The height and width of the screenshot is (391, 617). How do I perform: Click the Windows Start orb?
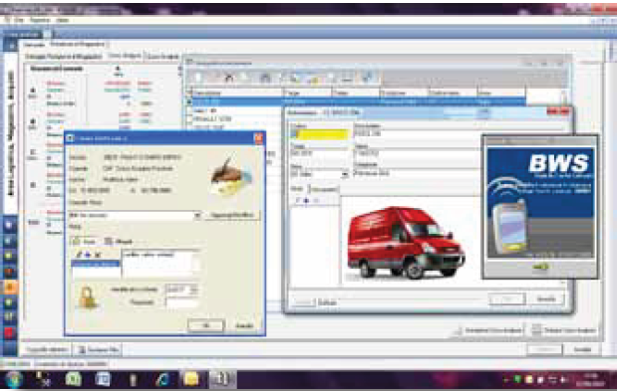[13, 379]
